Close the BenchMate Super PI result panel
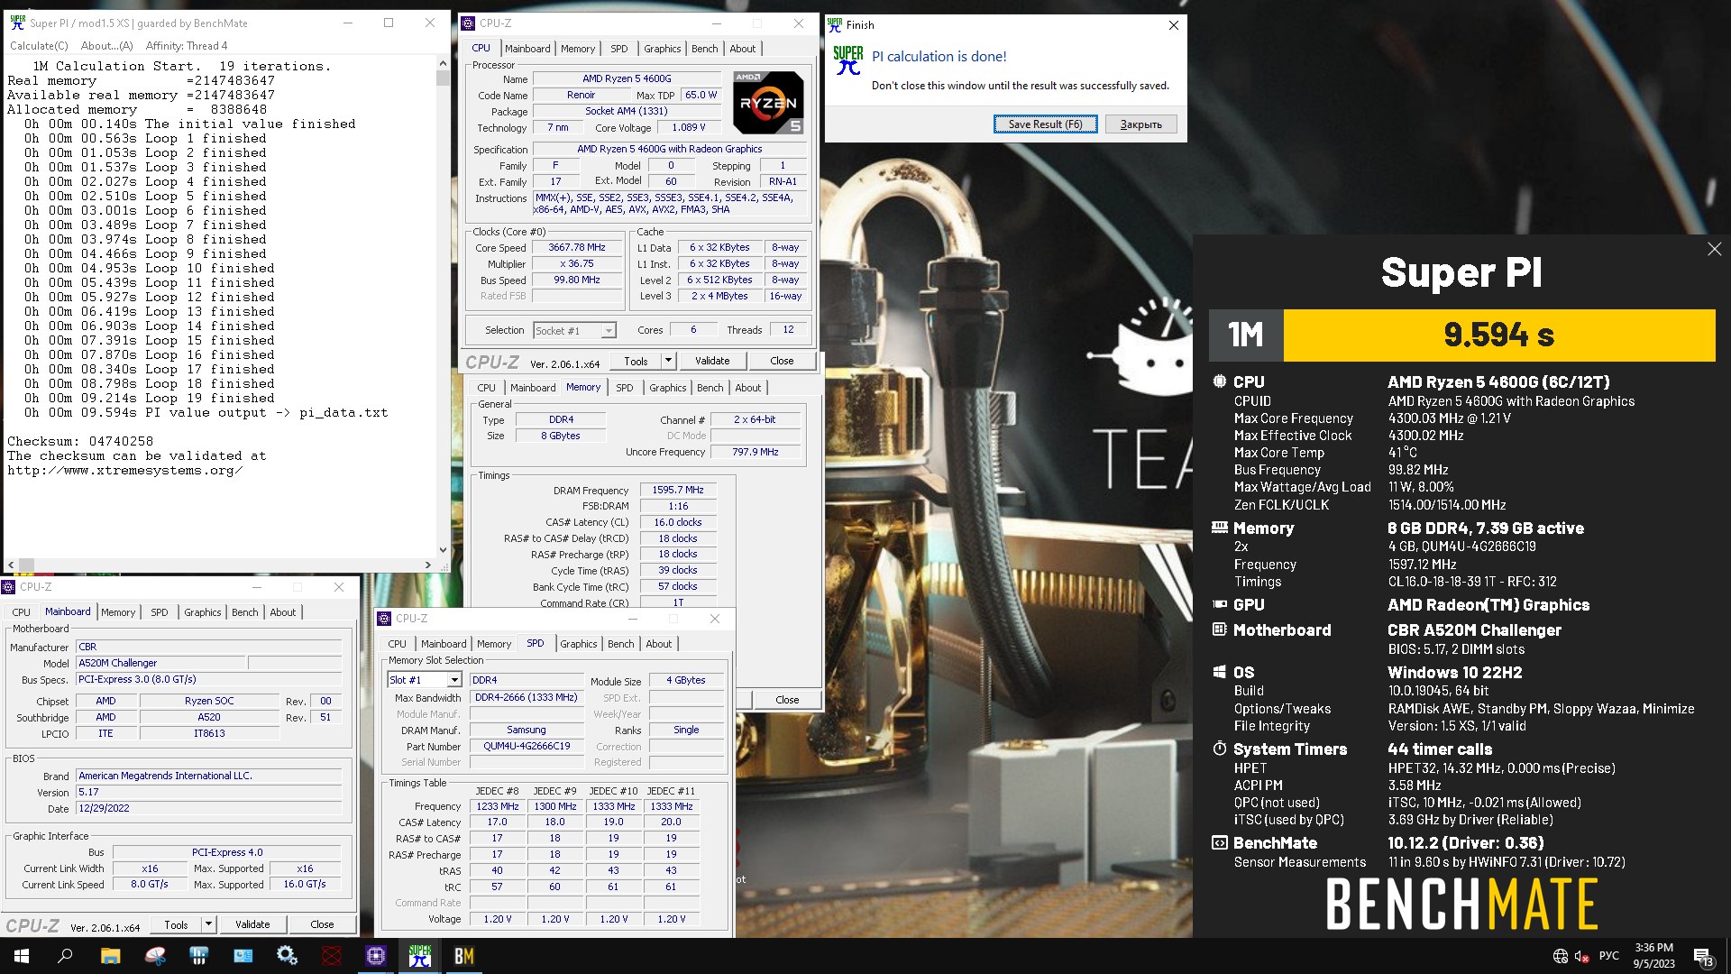The image size is (1731, 974). pyautogui.click(x=1714, y=249)
